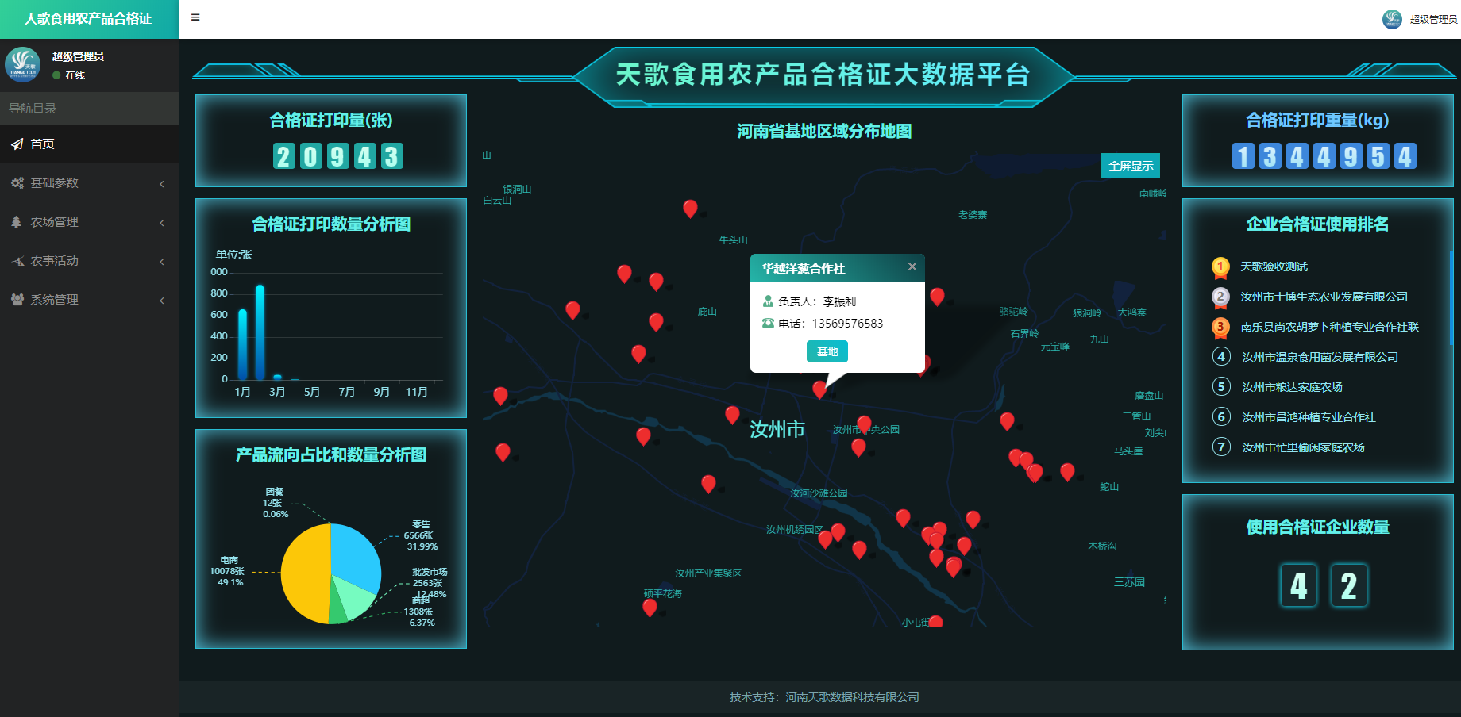Screen dimensions: 1461x717
Task: Click the yellow 电商 pie chart slice
Action: (x=304, y=571)
